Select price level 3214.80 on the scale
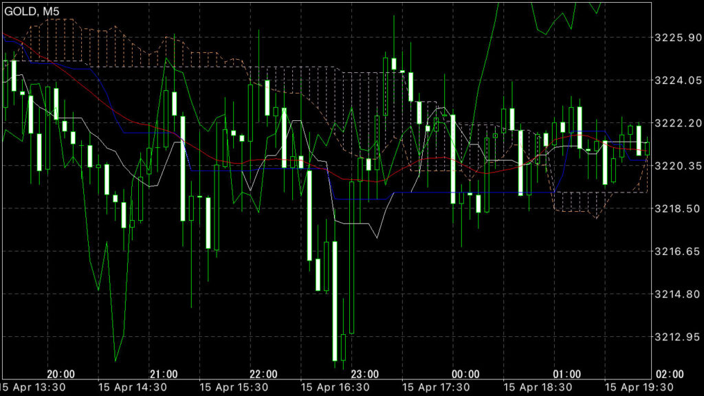The image size is (704, 396). 678,294
